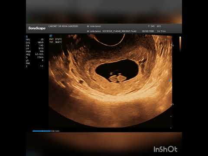Screen dimensions: 208x156
Task: Select the FRQ frequency parameter row
Action: tap(35, 55)
